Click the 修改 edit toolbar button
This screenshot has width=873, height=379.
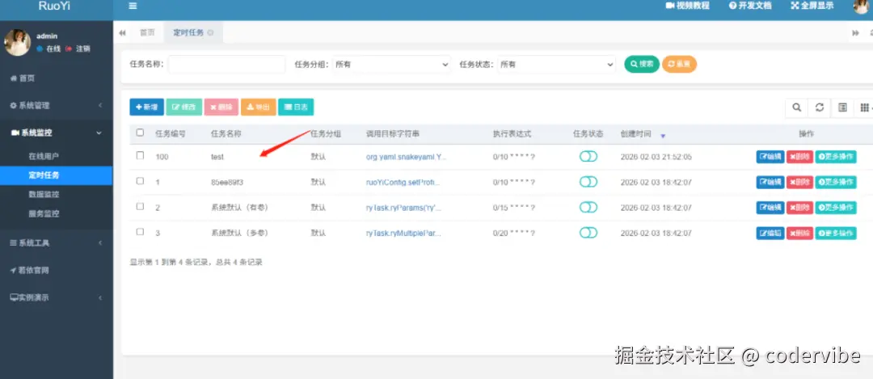pos(183,107)
